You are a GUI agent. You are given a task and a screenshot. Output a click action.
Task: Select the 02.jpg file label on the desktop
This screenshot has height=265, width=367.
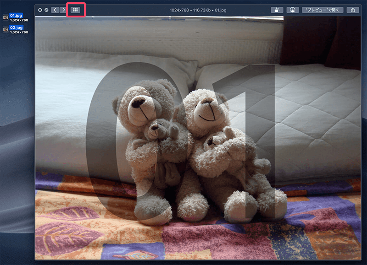[x=16, y=27]
